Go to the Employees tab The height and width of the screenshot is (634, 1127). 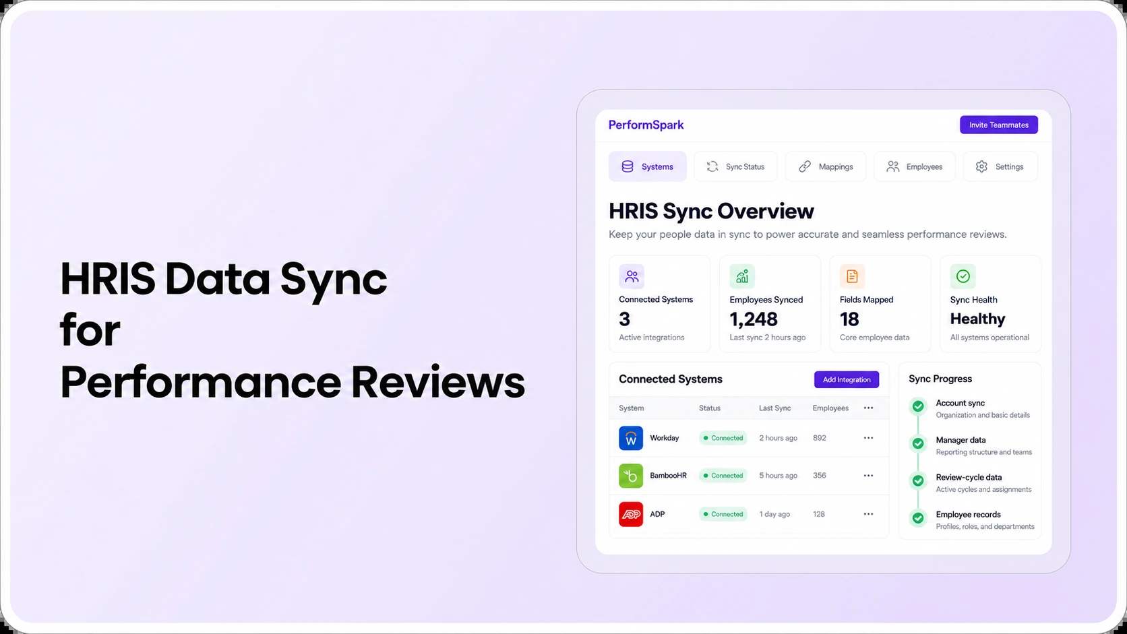[915, 166]
